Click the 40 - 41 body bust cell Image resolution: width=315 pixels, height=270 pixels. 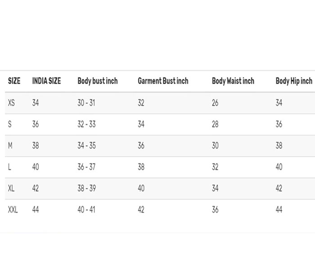86,210
